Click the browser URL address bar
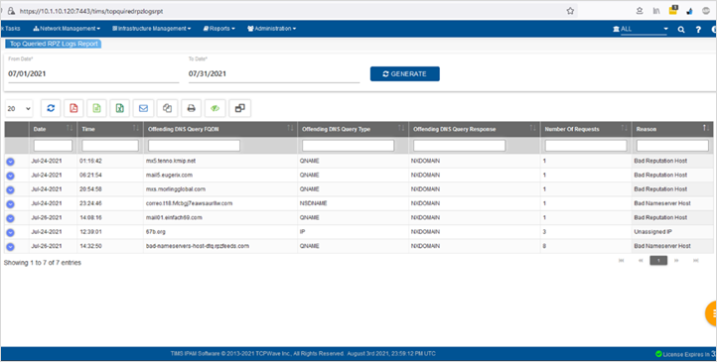The width and height of the screenshot is (717, 362). click(288, 11)
